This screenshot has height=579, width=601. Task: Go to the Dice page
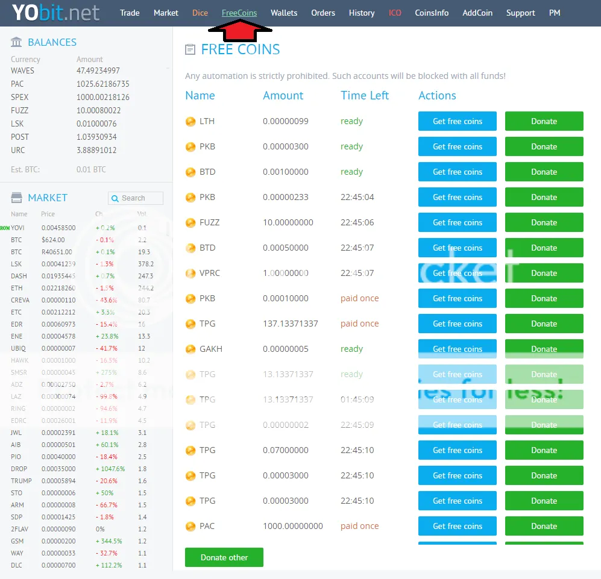tap(200, 13)
